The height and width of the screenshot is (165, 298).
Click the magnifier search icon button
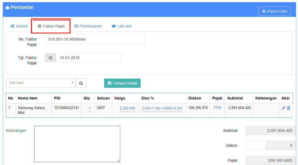[81, 83]
